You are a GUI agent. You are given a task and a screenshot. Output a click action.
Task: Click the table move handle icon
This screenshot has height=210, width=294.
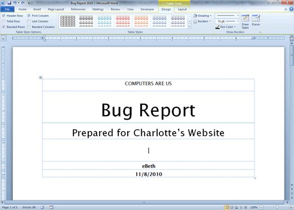(x=41, y=77)
